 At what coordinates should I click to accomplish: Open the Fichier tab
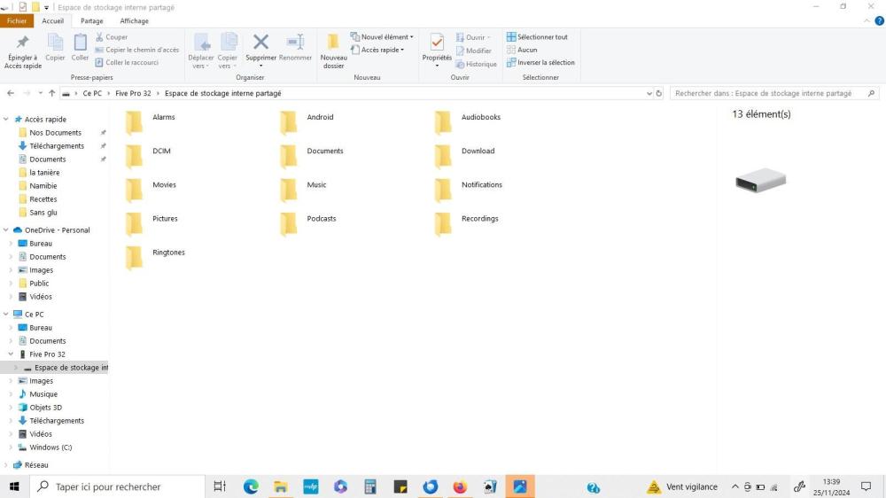click(x=17, y=21)
